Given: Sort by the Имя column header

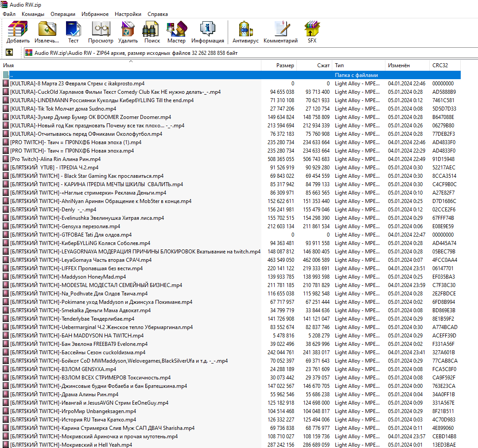Looking at the screenshot, I should click(131, 65).
